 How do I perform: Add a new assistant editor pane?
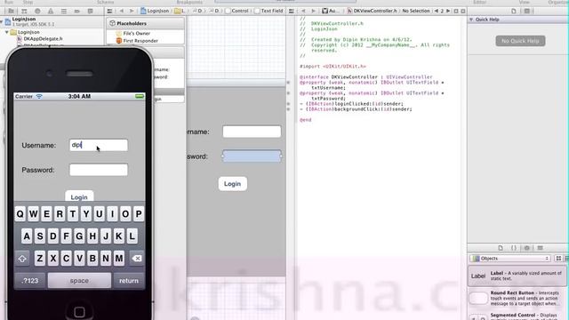[x=456, y=11]
